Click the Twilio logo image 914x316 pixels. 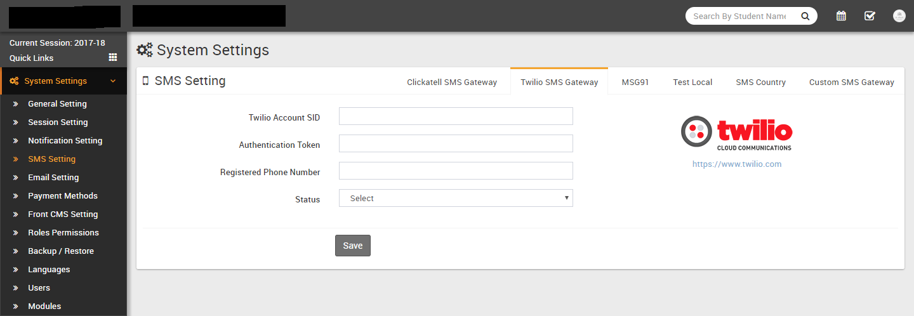(x=736, y=133)
